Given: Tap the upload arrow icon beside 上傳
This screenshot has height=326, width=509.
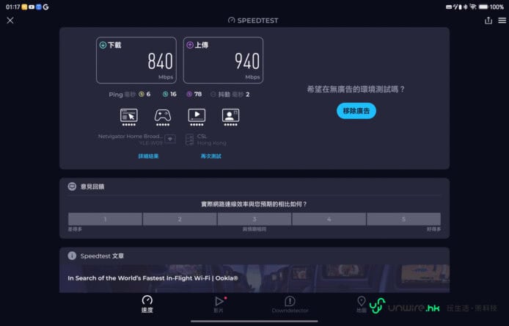Looking at the screenshot, I should click(190, 45).
